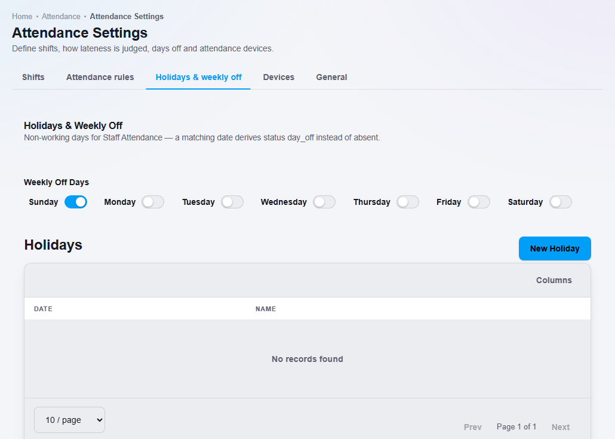Click the 'Holidays & Weekly Off' section heading
The height and width of the screenshot is (439, 615).
(x=73, y=125)
